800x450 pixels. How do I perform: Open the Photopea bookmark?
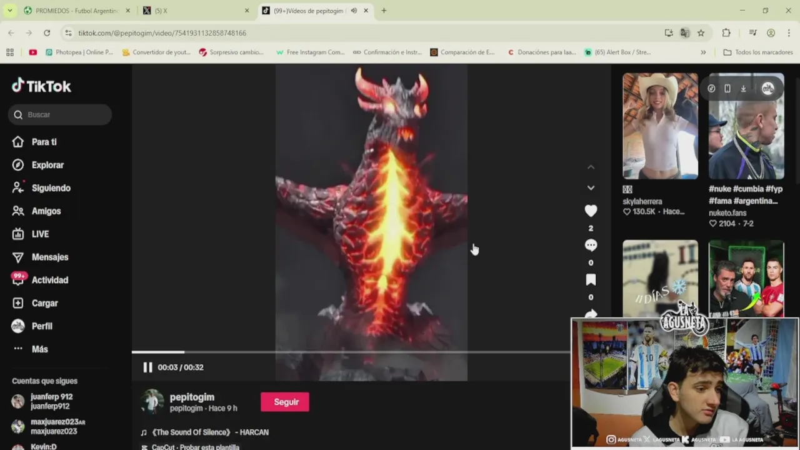pyautogui.click(x=79, y=52)
